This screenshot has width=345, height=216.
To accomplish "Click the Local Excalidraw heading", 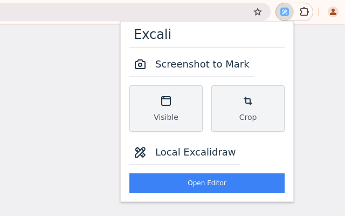I will coord(195,152).
